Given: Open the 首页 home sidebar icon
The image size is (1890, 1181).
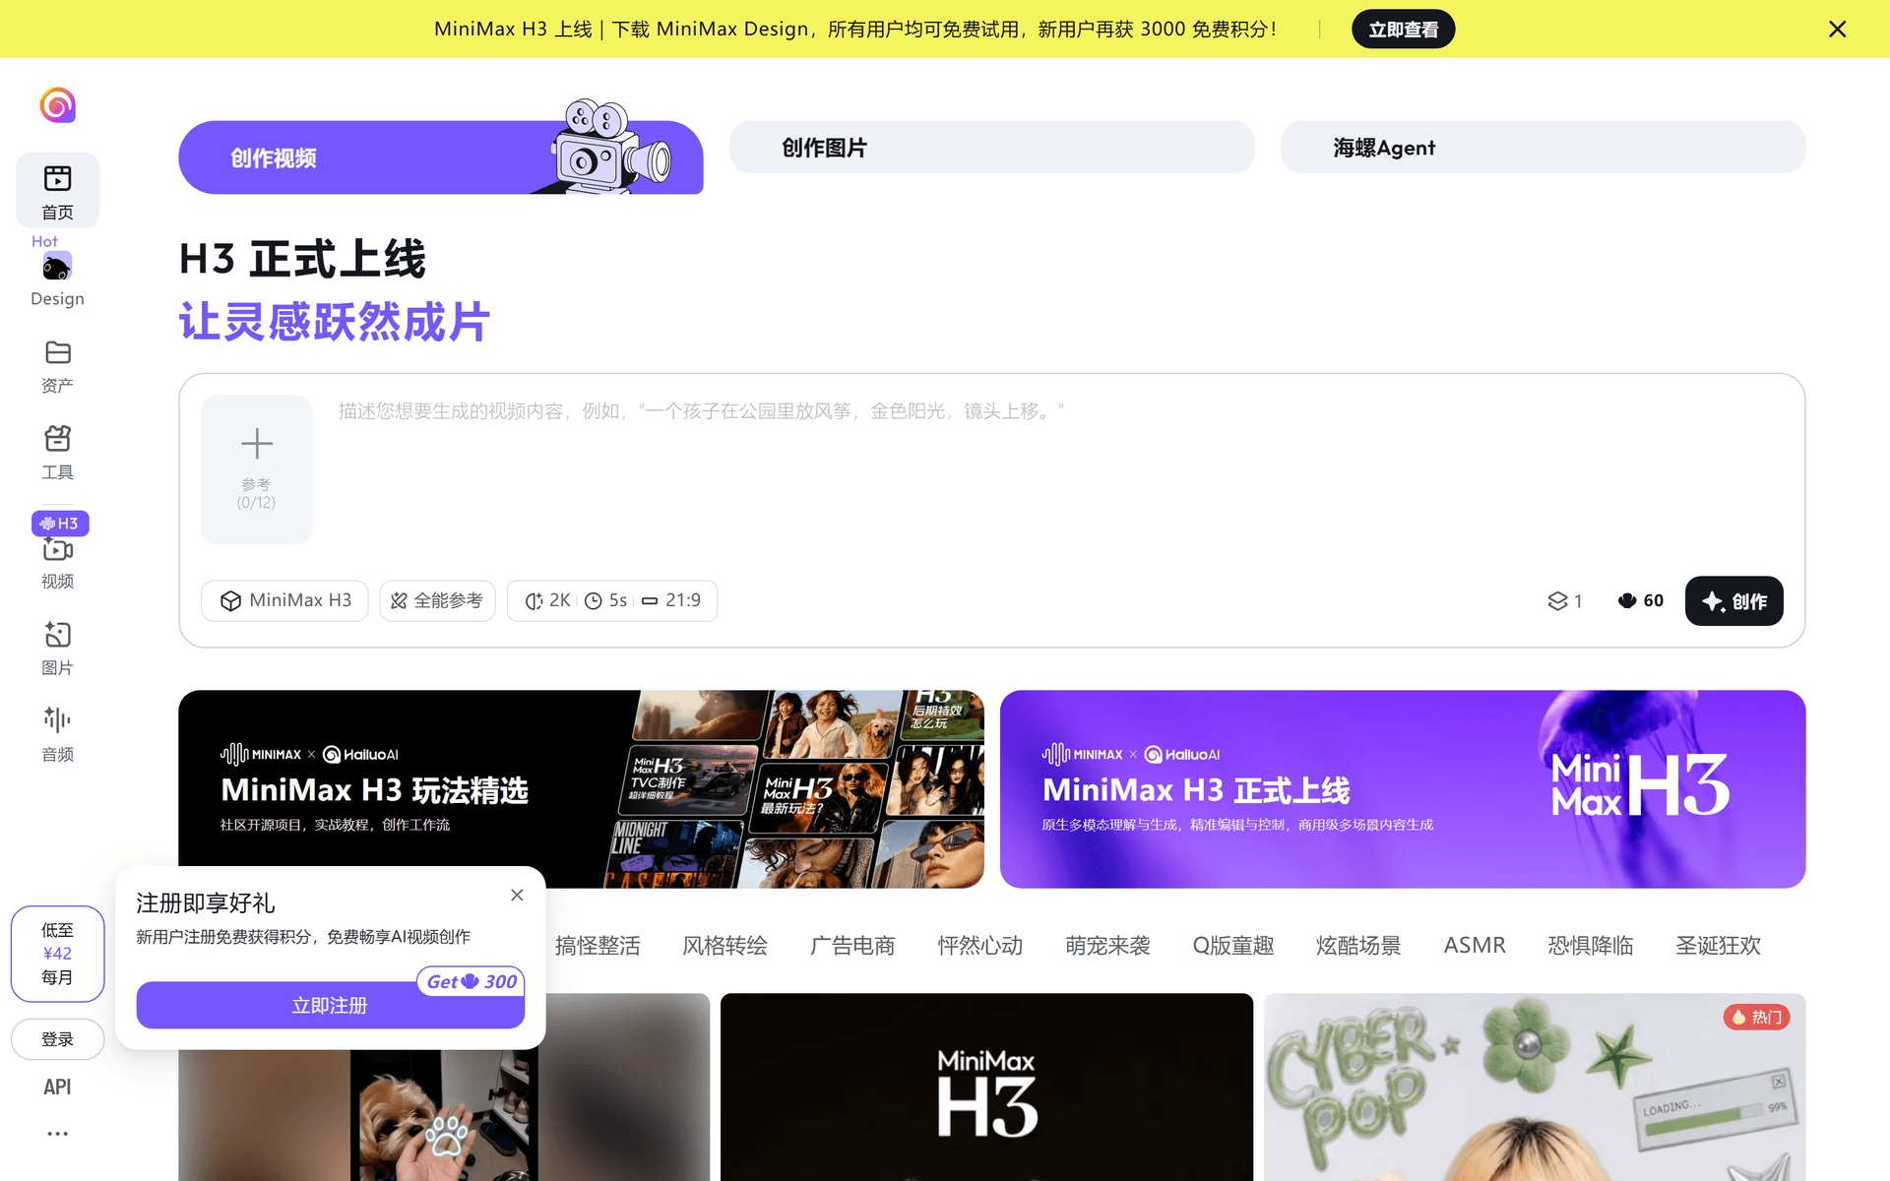Looking at the screenshot, I should (x=57, y=191).
